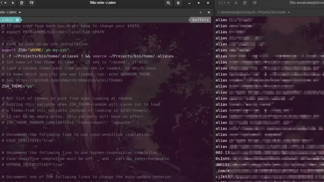Image resolution: width=324 pixels, height=182 pixels.
Task: Click 'load a random theme each time' comment
Action: click(x=80, y=68)
